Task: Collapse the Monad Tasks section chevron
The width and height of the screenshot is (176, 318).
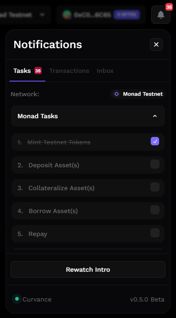Action: pos(155,116)
